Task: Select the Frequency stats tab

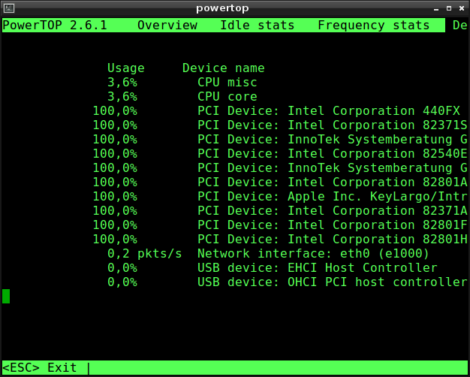Action: [373, 26]
